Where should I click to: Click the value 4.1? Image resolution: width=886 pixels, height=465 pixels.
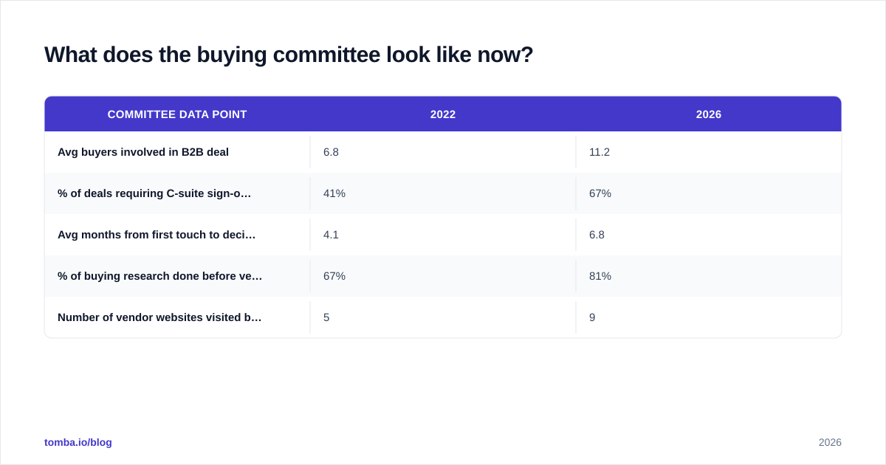pyautogui.click(x=331, y=235)
